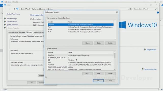
Task: Click OK in System Properties window
Action: [x=32, y=83]
